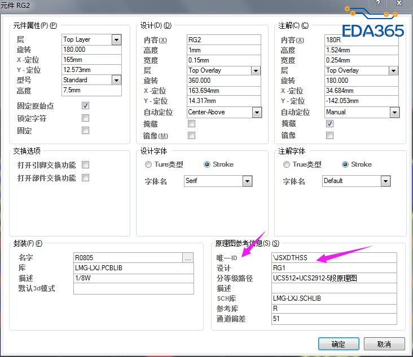Toggle 固定原始点 checkbox
413x357 pixels.
tap(85, 106)
